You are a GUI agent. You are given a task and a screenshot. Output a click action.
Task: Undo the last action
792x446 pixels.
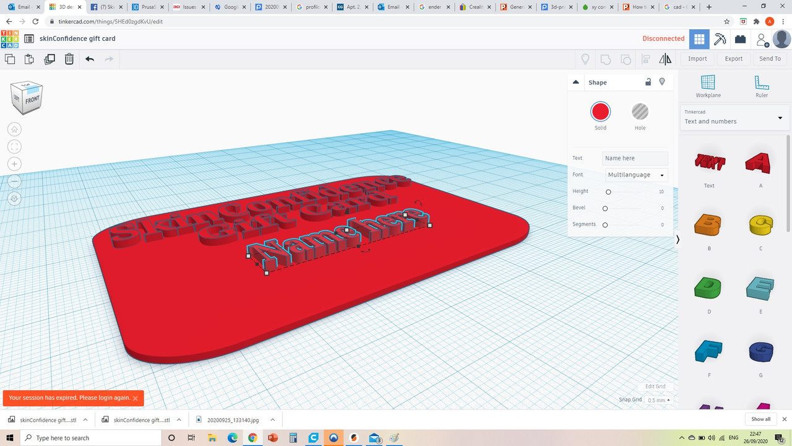point(90,59)
